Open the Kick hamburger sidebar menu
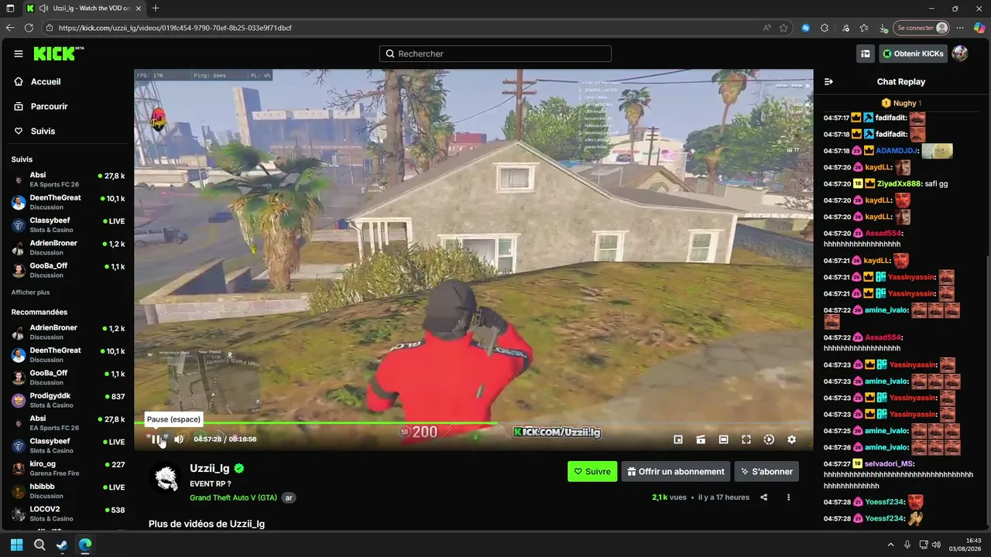The width and height of the screenshot is (991, 557). (x=19, y=53)
